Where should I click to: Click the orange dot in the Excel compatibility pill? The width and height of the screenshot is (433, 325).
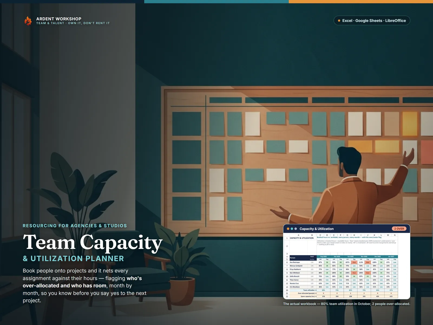(x=339, y=21)
